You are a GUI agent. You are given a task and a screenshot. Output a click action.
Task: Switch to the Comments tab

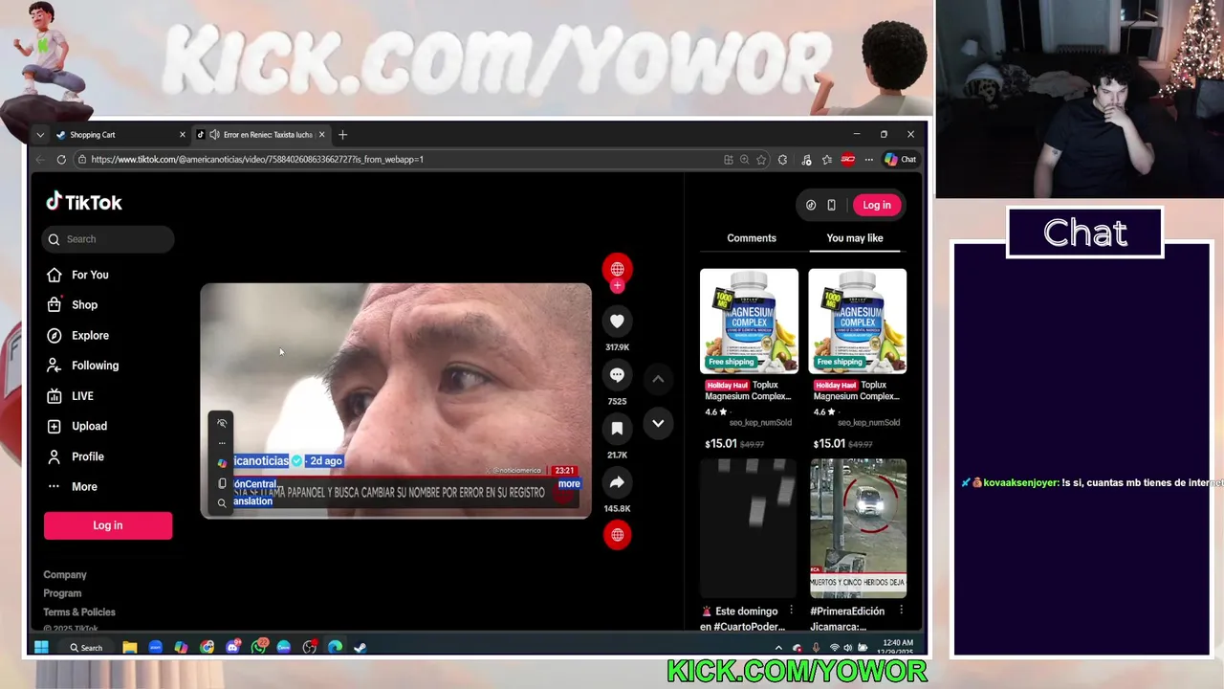tap(752, 238)
